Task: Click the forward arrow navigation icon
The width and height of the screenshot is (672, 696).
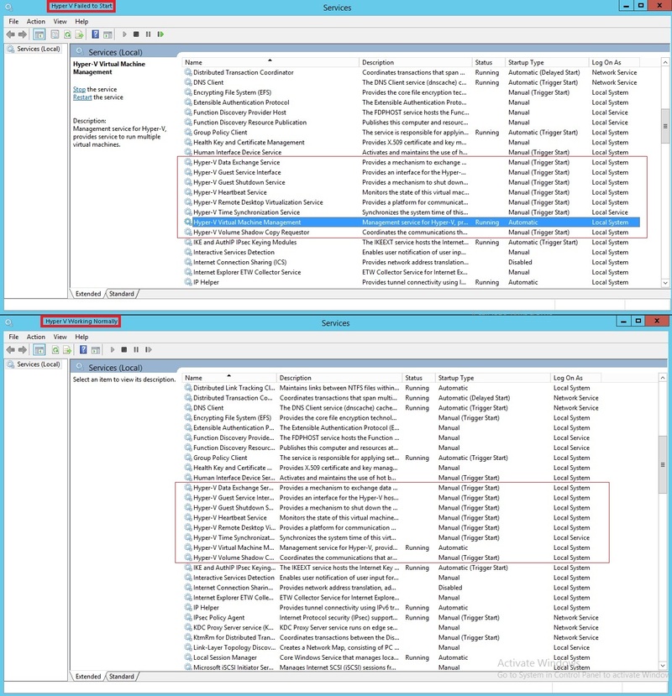Action: click(23, 34)
